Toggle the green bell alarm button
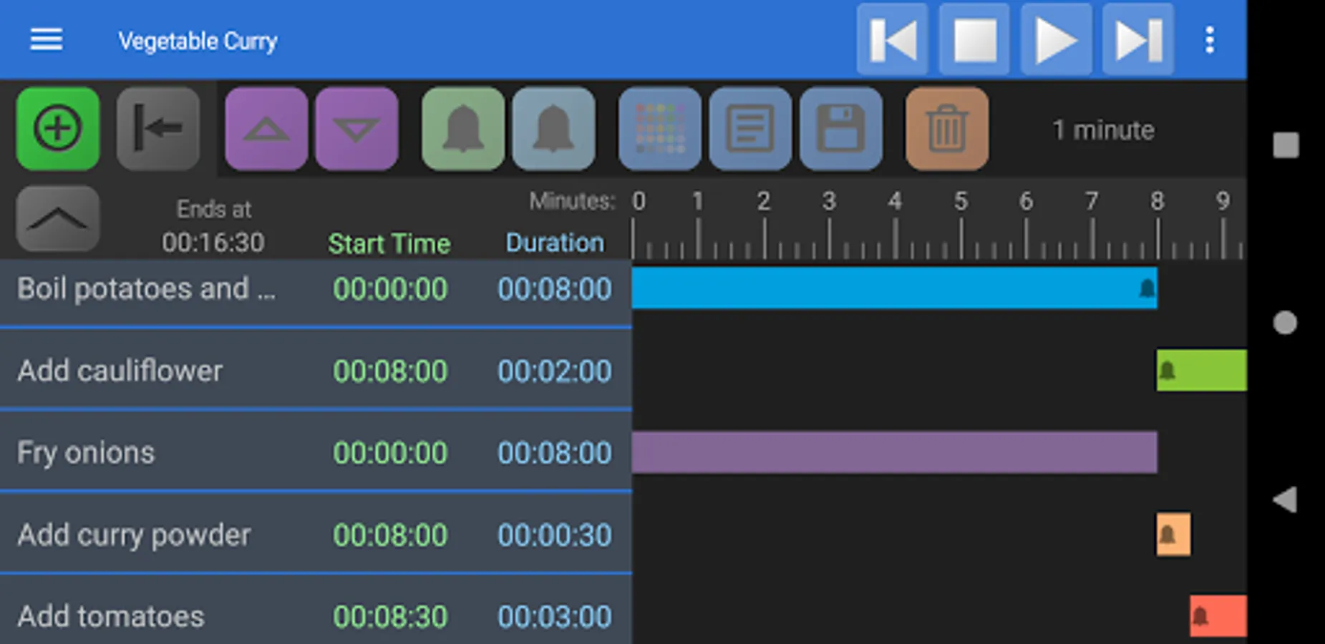 coord(463,129)
